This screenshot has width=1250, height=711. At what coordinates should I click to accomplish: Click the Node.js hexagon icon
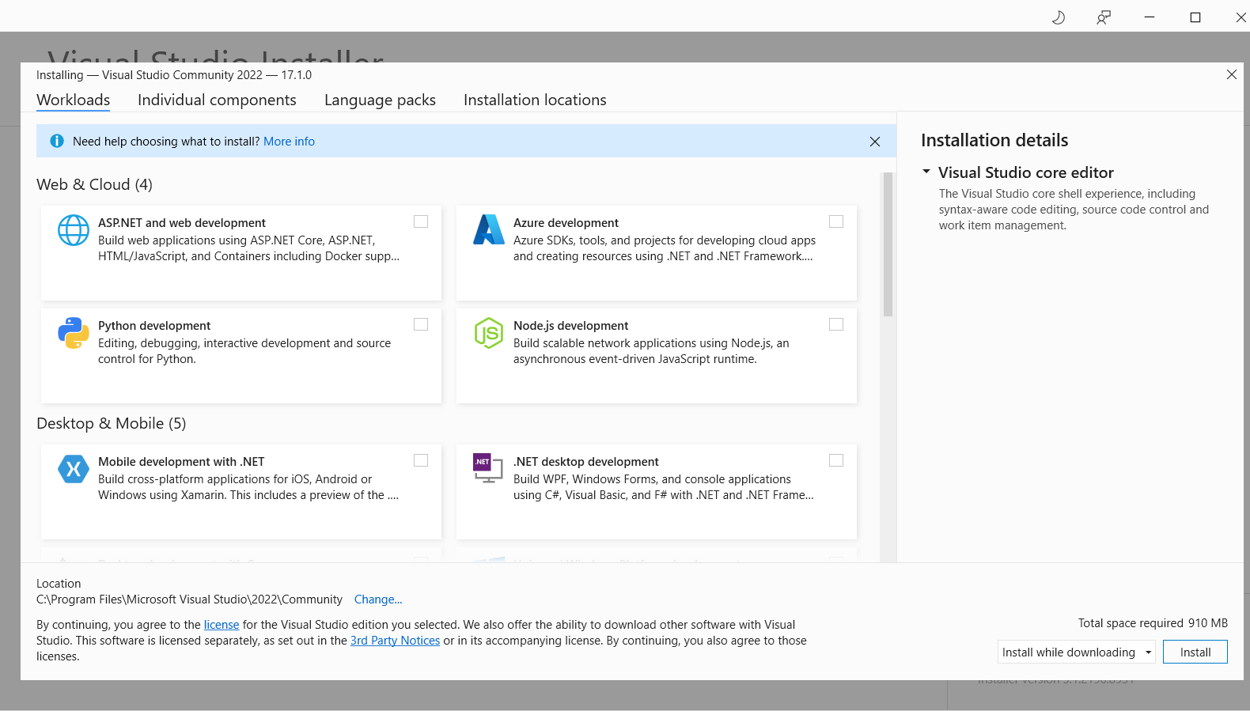click(489, 333)
